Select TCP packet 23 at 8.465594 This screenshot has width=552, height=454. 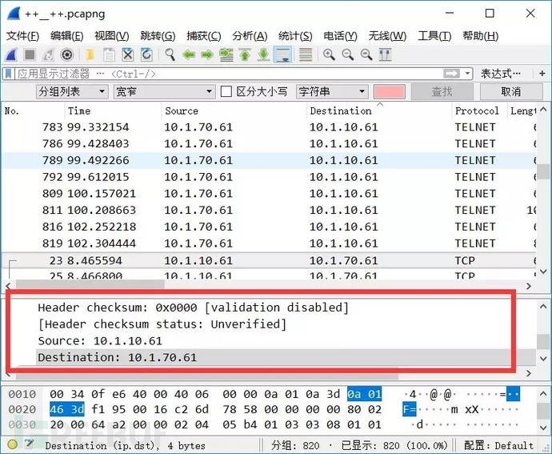coord(269,260)
